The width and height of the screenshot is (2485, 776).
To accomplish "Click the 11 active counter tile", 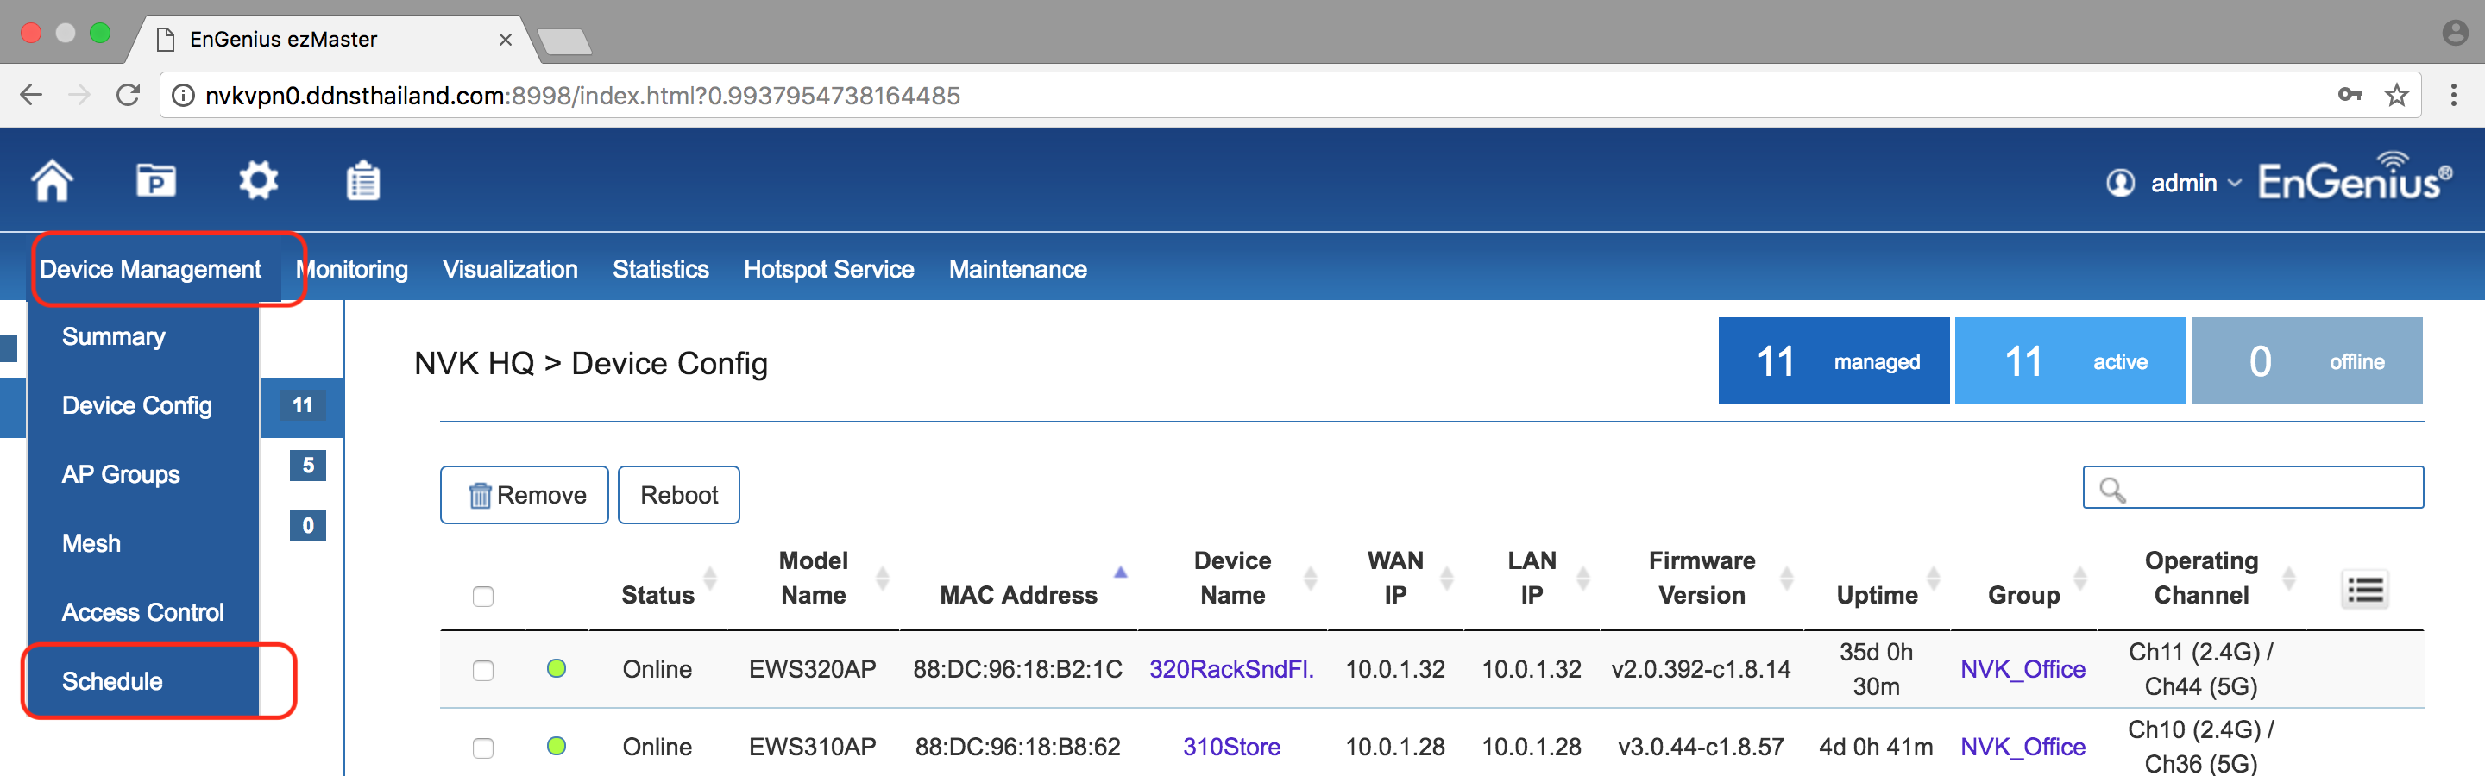I will pyautogui.click(x=2070, y=360).
